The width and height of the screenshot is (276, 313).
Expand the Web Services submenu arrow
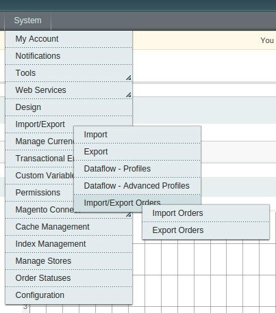tap(129, 95)
